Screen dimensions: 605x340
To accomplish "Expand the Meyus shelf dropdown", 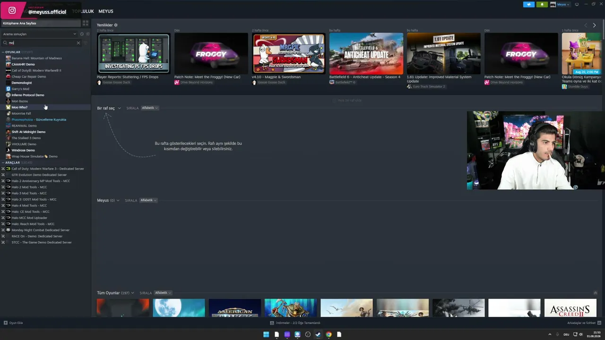I will click(x=108, y=200).
